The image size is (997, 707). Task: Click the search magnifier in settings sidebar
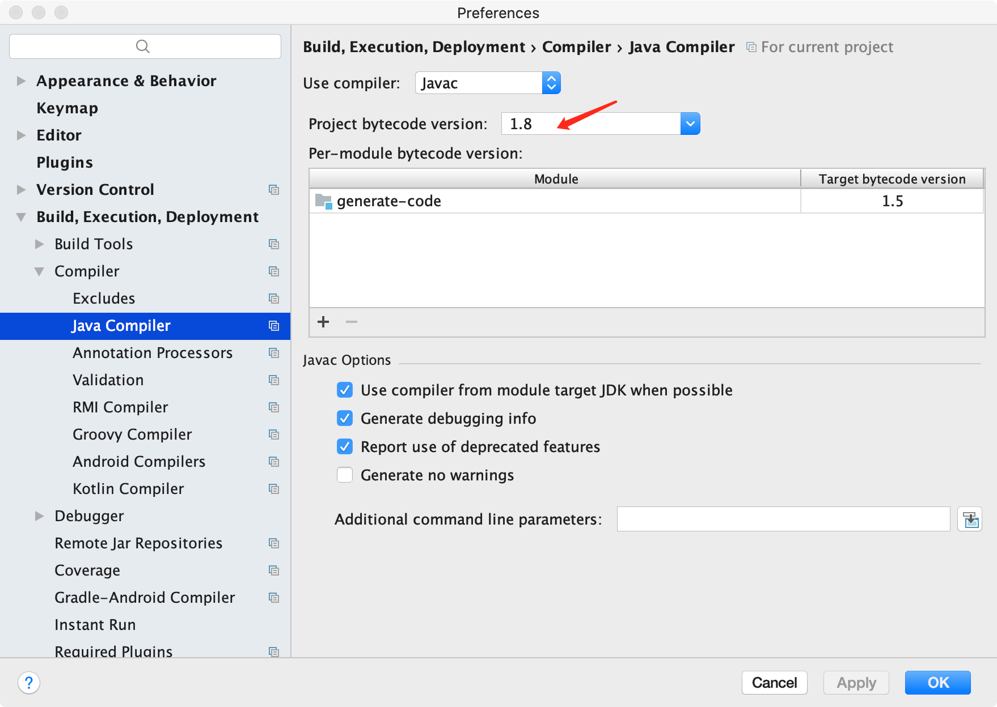pyautogui.click(x=142, y=46)
